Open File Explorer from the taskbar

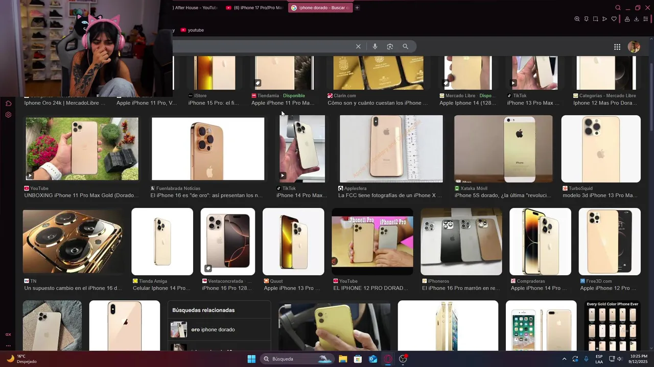pos(343,359)
